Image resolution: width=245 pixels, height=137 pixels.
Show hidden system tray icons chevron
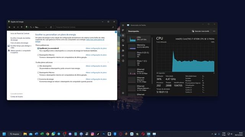212,134
